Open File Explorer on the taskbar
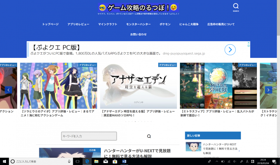Screen dimensions: 280x165 pyautogui.click(x=97, y=162)
